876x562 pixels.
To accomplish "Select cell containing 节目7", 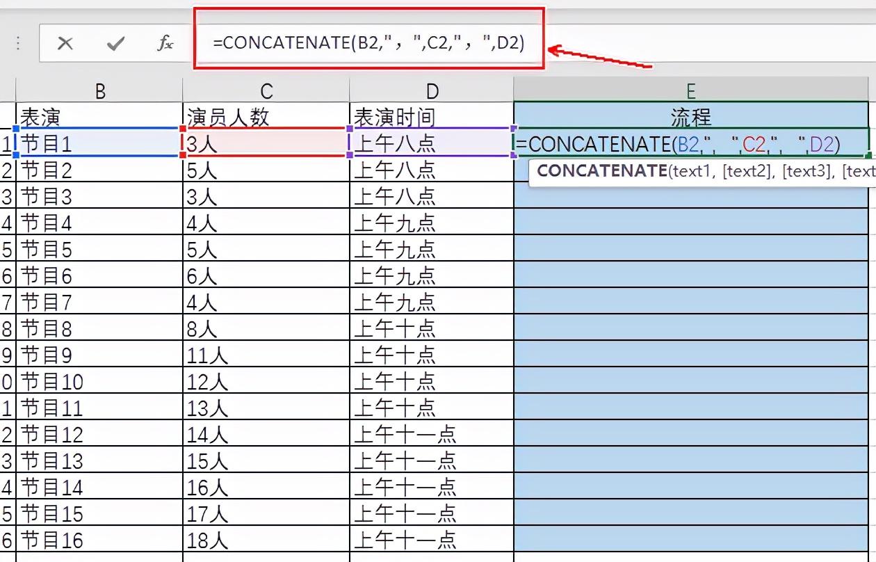I will (x=99, y=302).
